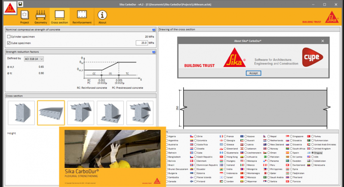This screenshot has height=187, width=344.
Task: Click the Switzerland flag icon
Action: [x=287, y=165]
